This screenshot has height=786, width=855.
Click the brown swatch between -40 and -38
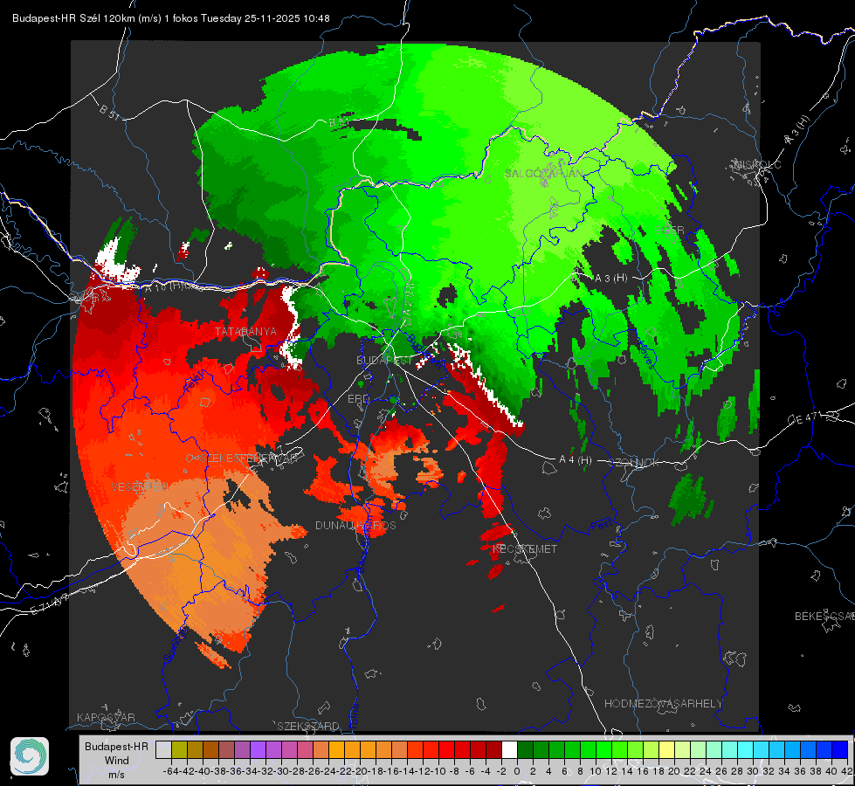point(210,750)
